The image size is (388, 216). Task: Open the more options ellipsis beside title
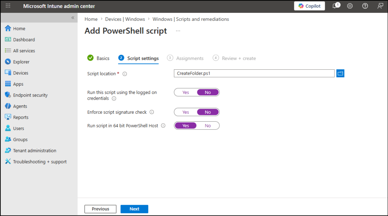(178, 31)
